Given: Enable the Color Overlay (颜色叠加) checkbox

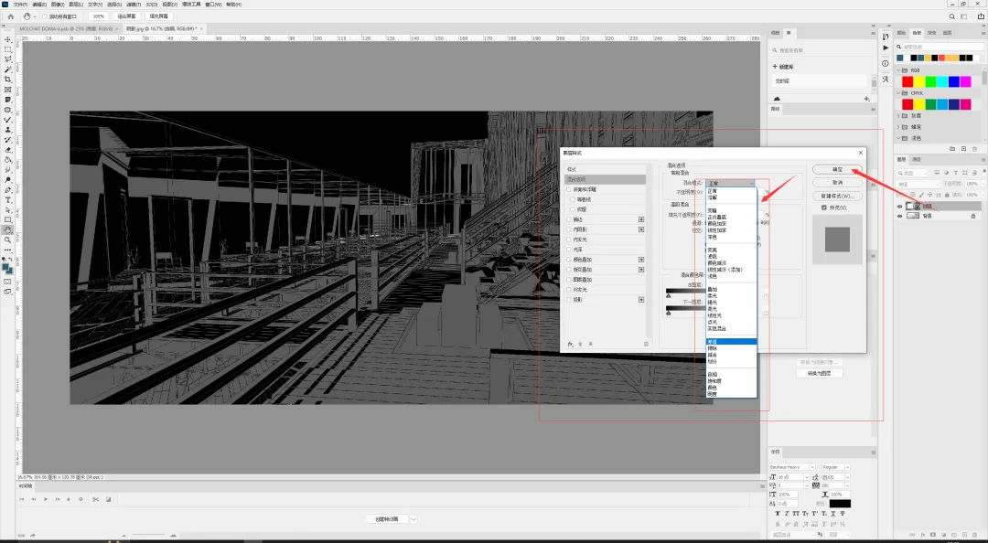Looking at the screenshot, I should coord(569,260).
